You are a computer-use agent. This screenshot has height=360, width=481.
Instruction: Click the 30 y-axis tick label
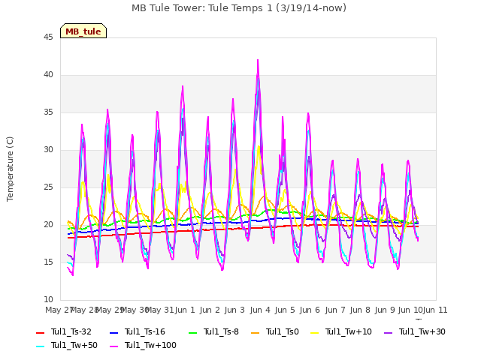point(48,149)
